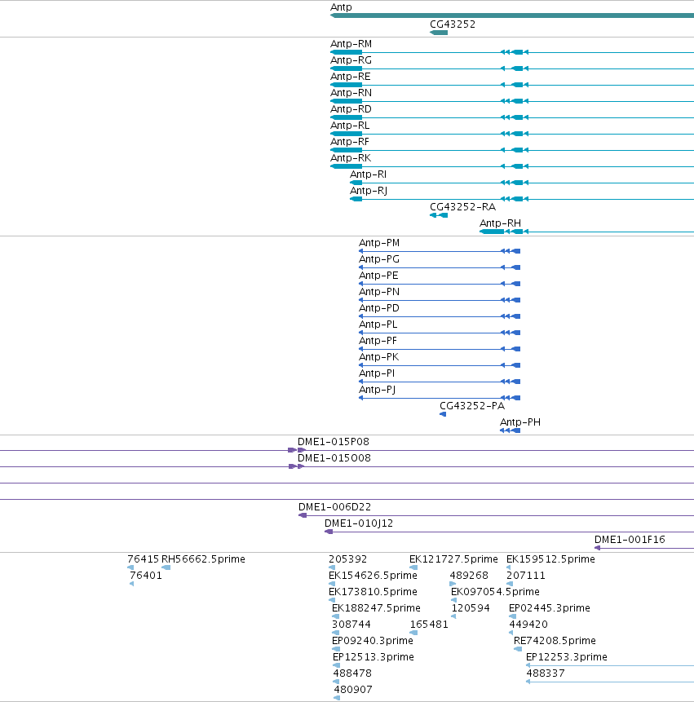Image resolution: width=694 pixels, height=702 pixels.
Task: Select the 76401 feature
Action: 131,584
